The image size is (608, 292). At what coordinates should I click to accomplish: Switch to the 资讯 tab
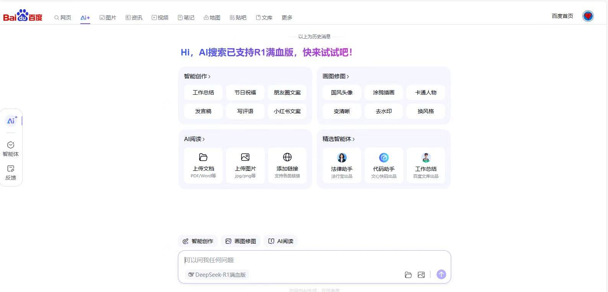134,18
